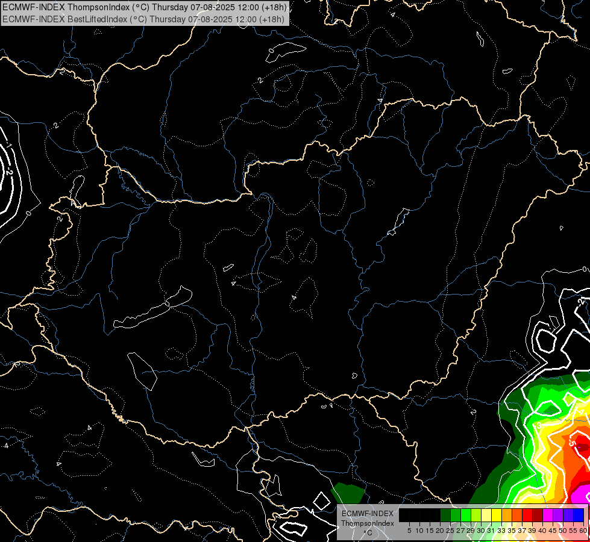Select the violet 50-55 legend swatch
The height and width of the screenshot is (542, 590).
[x=568, y=515]
